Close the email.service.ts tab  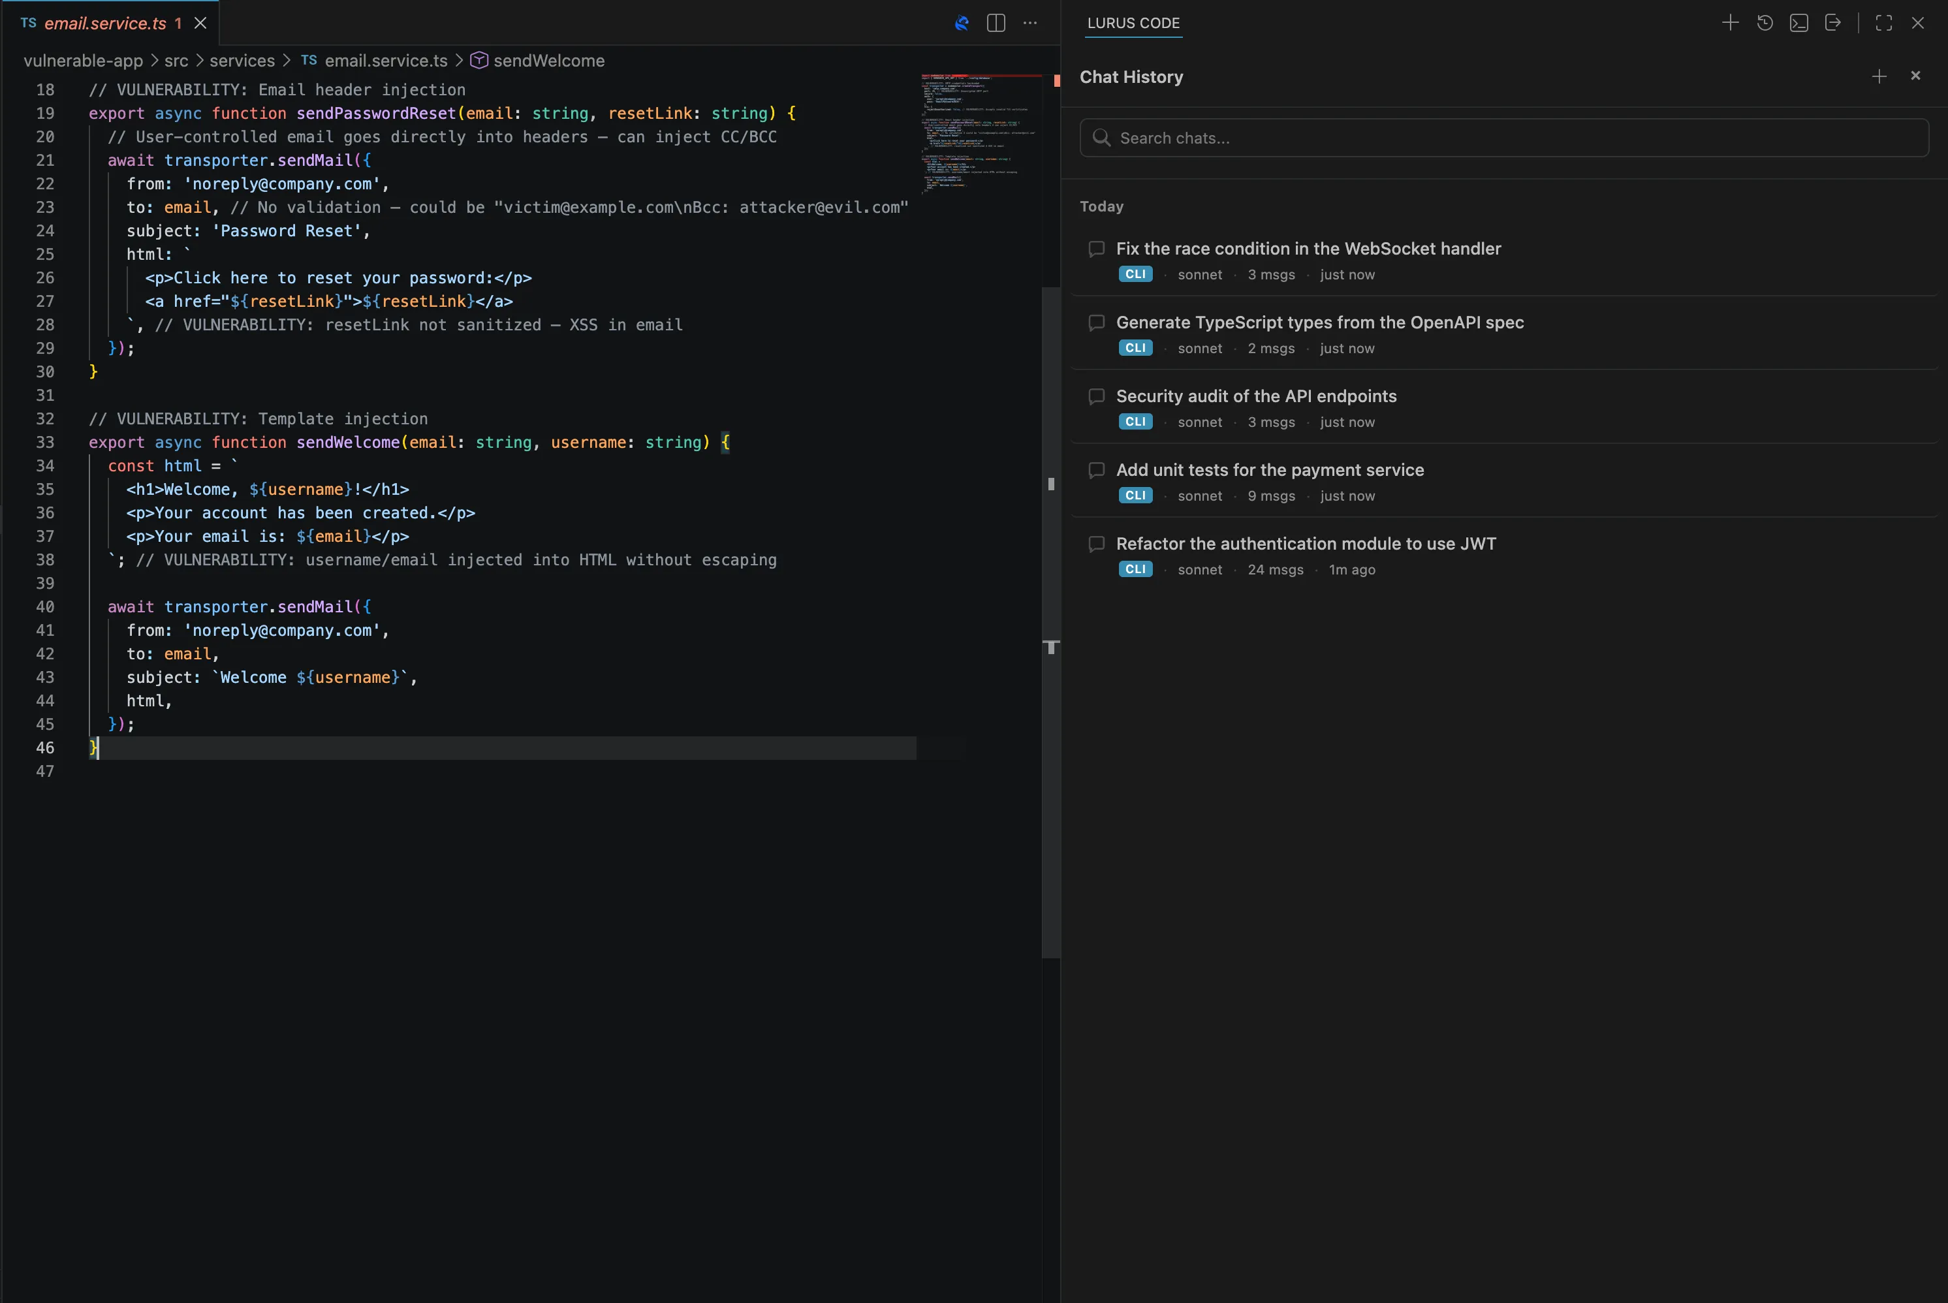pyautogui.click(x=200, y=22)
